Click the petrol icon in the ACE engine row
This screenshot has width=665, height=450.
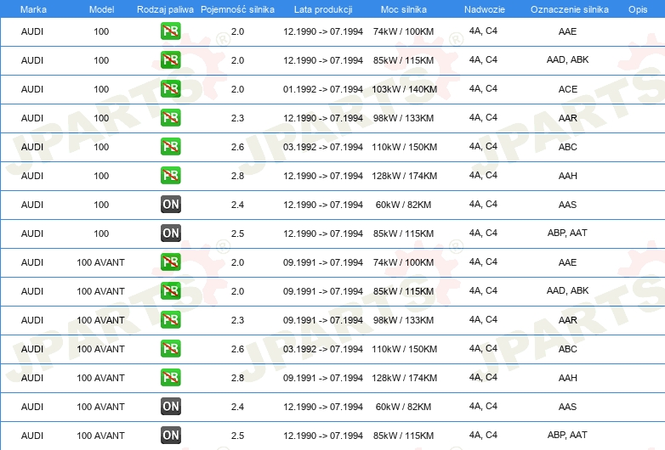point(170,89)
